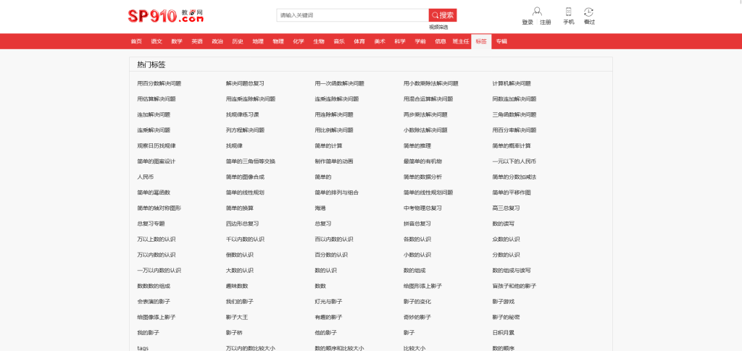The image size is (742, 351).
Task: Click the user login icon above 登录
Action: pos(537,11)
